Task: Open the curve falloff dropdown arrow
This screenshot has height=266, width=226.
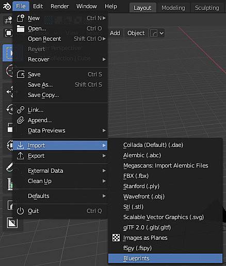Action: pyautogui.click(x=162, y=33)
